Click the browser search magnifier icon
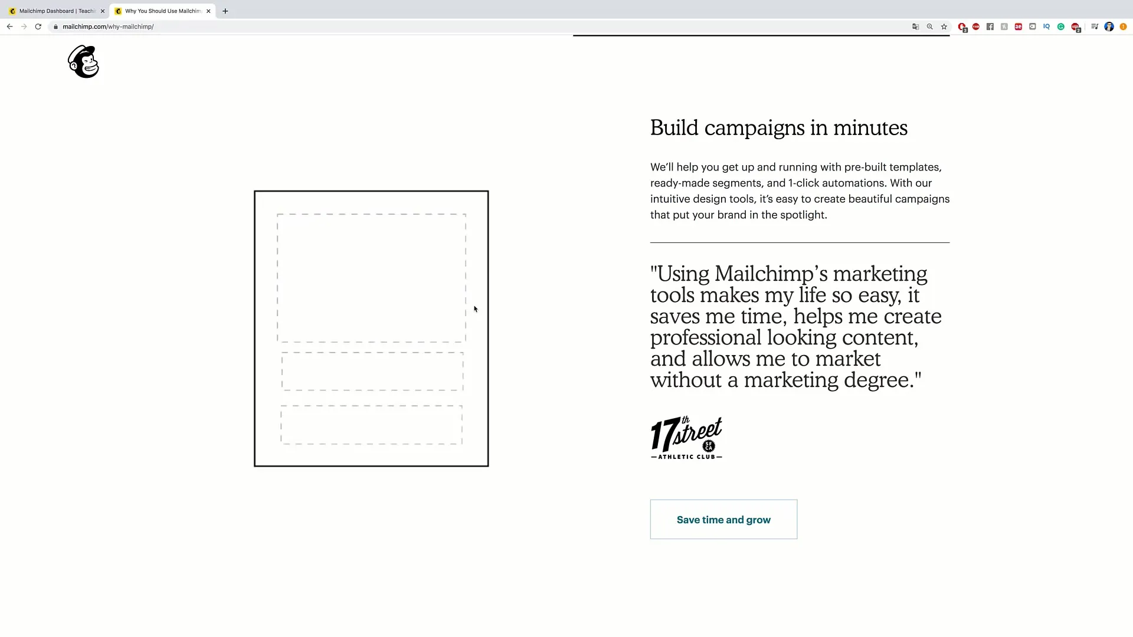 click(930, 27)
